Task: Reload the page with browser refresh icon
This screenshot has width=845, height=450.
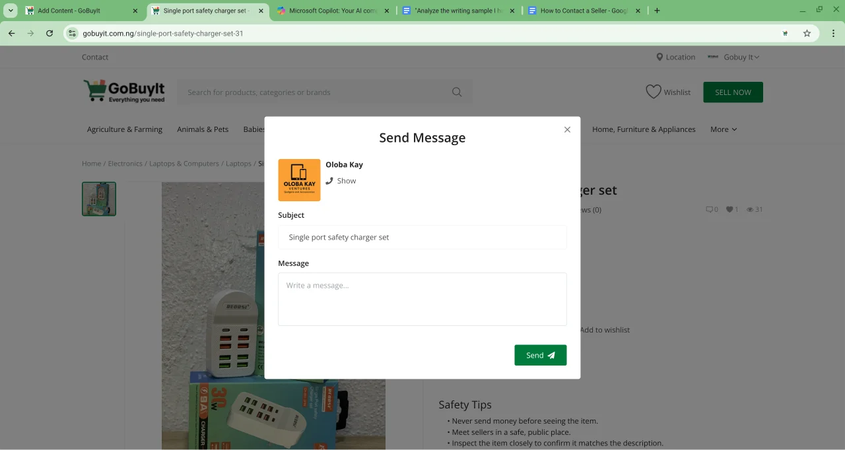Action: [x=50, y=33]
